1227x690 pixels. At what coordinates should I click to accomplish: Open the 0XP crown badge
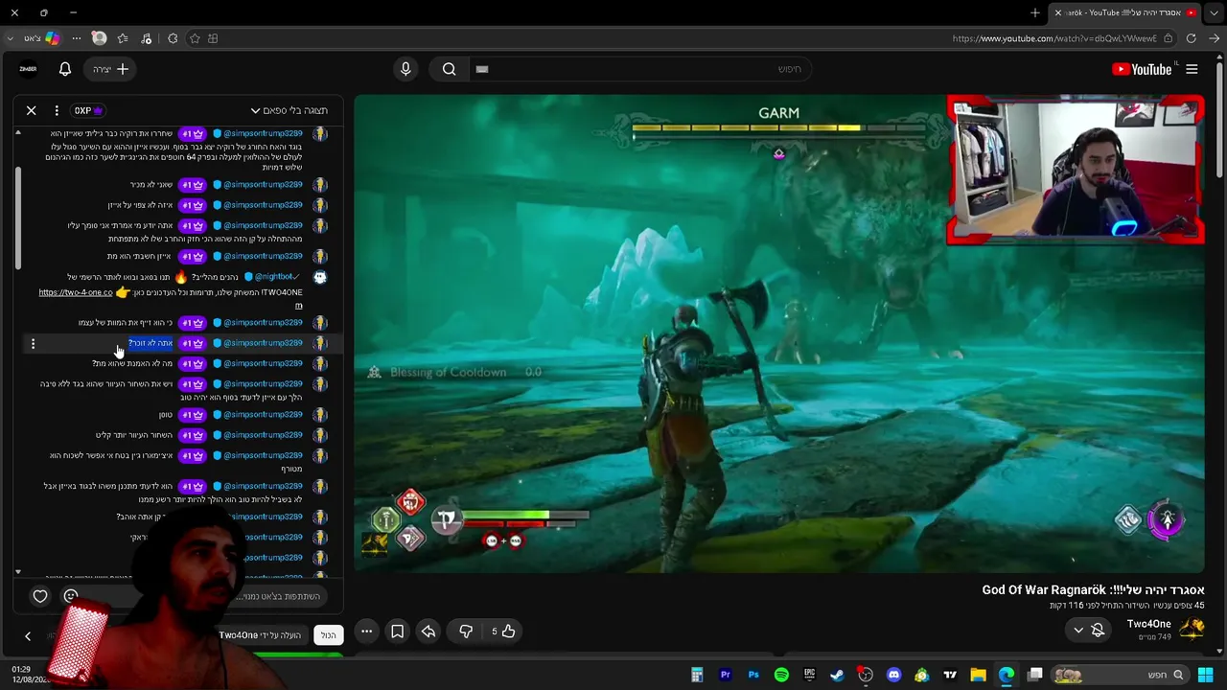click(x=88, y=110)
